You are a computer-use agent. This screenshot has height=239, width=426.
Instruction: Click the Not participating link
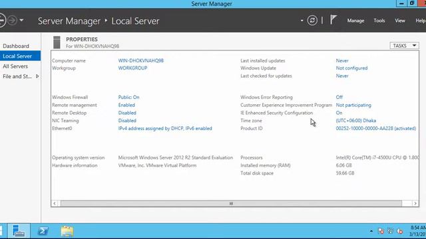353,105
